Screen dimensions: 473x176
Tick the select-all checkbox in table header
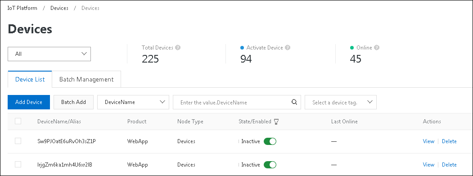[18, 122]
